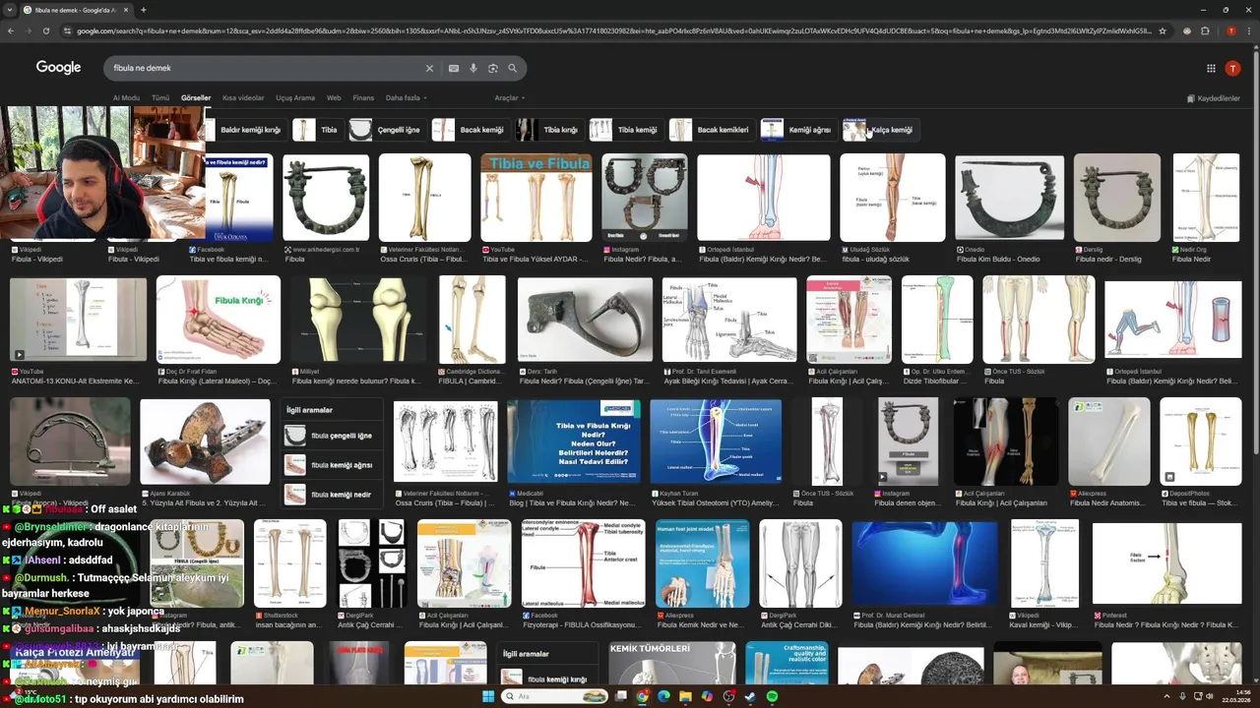Viewport: 1260px width, 708px height.
Task: Open the Google account avatar
Action: (x=1232, y=68)
